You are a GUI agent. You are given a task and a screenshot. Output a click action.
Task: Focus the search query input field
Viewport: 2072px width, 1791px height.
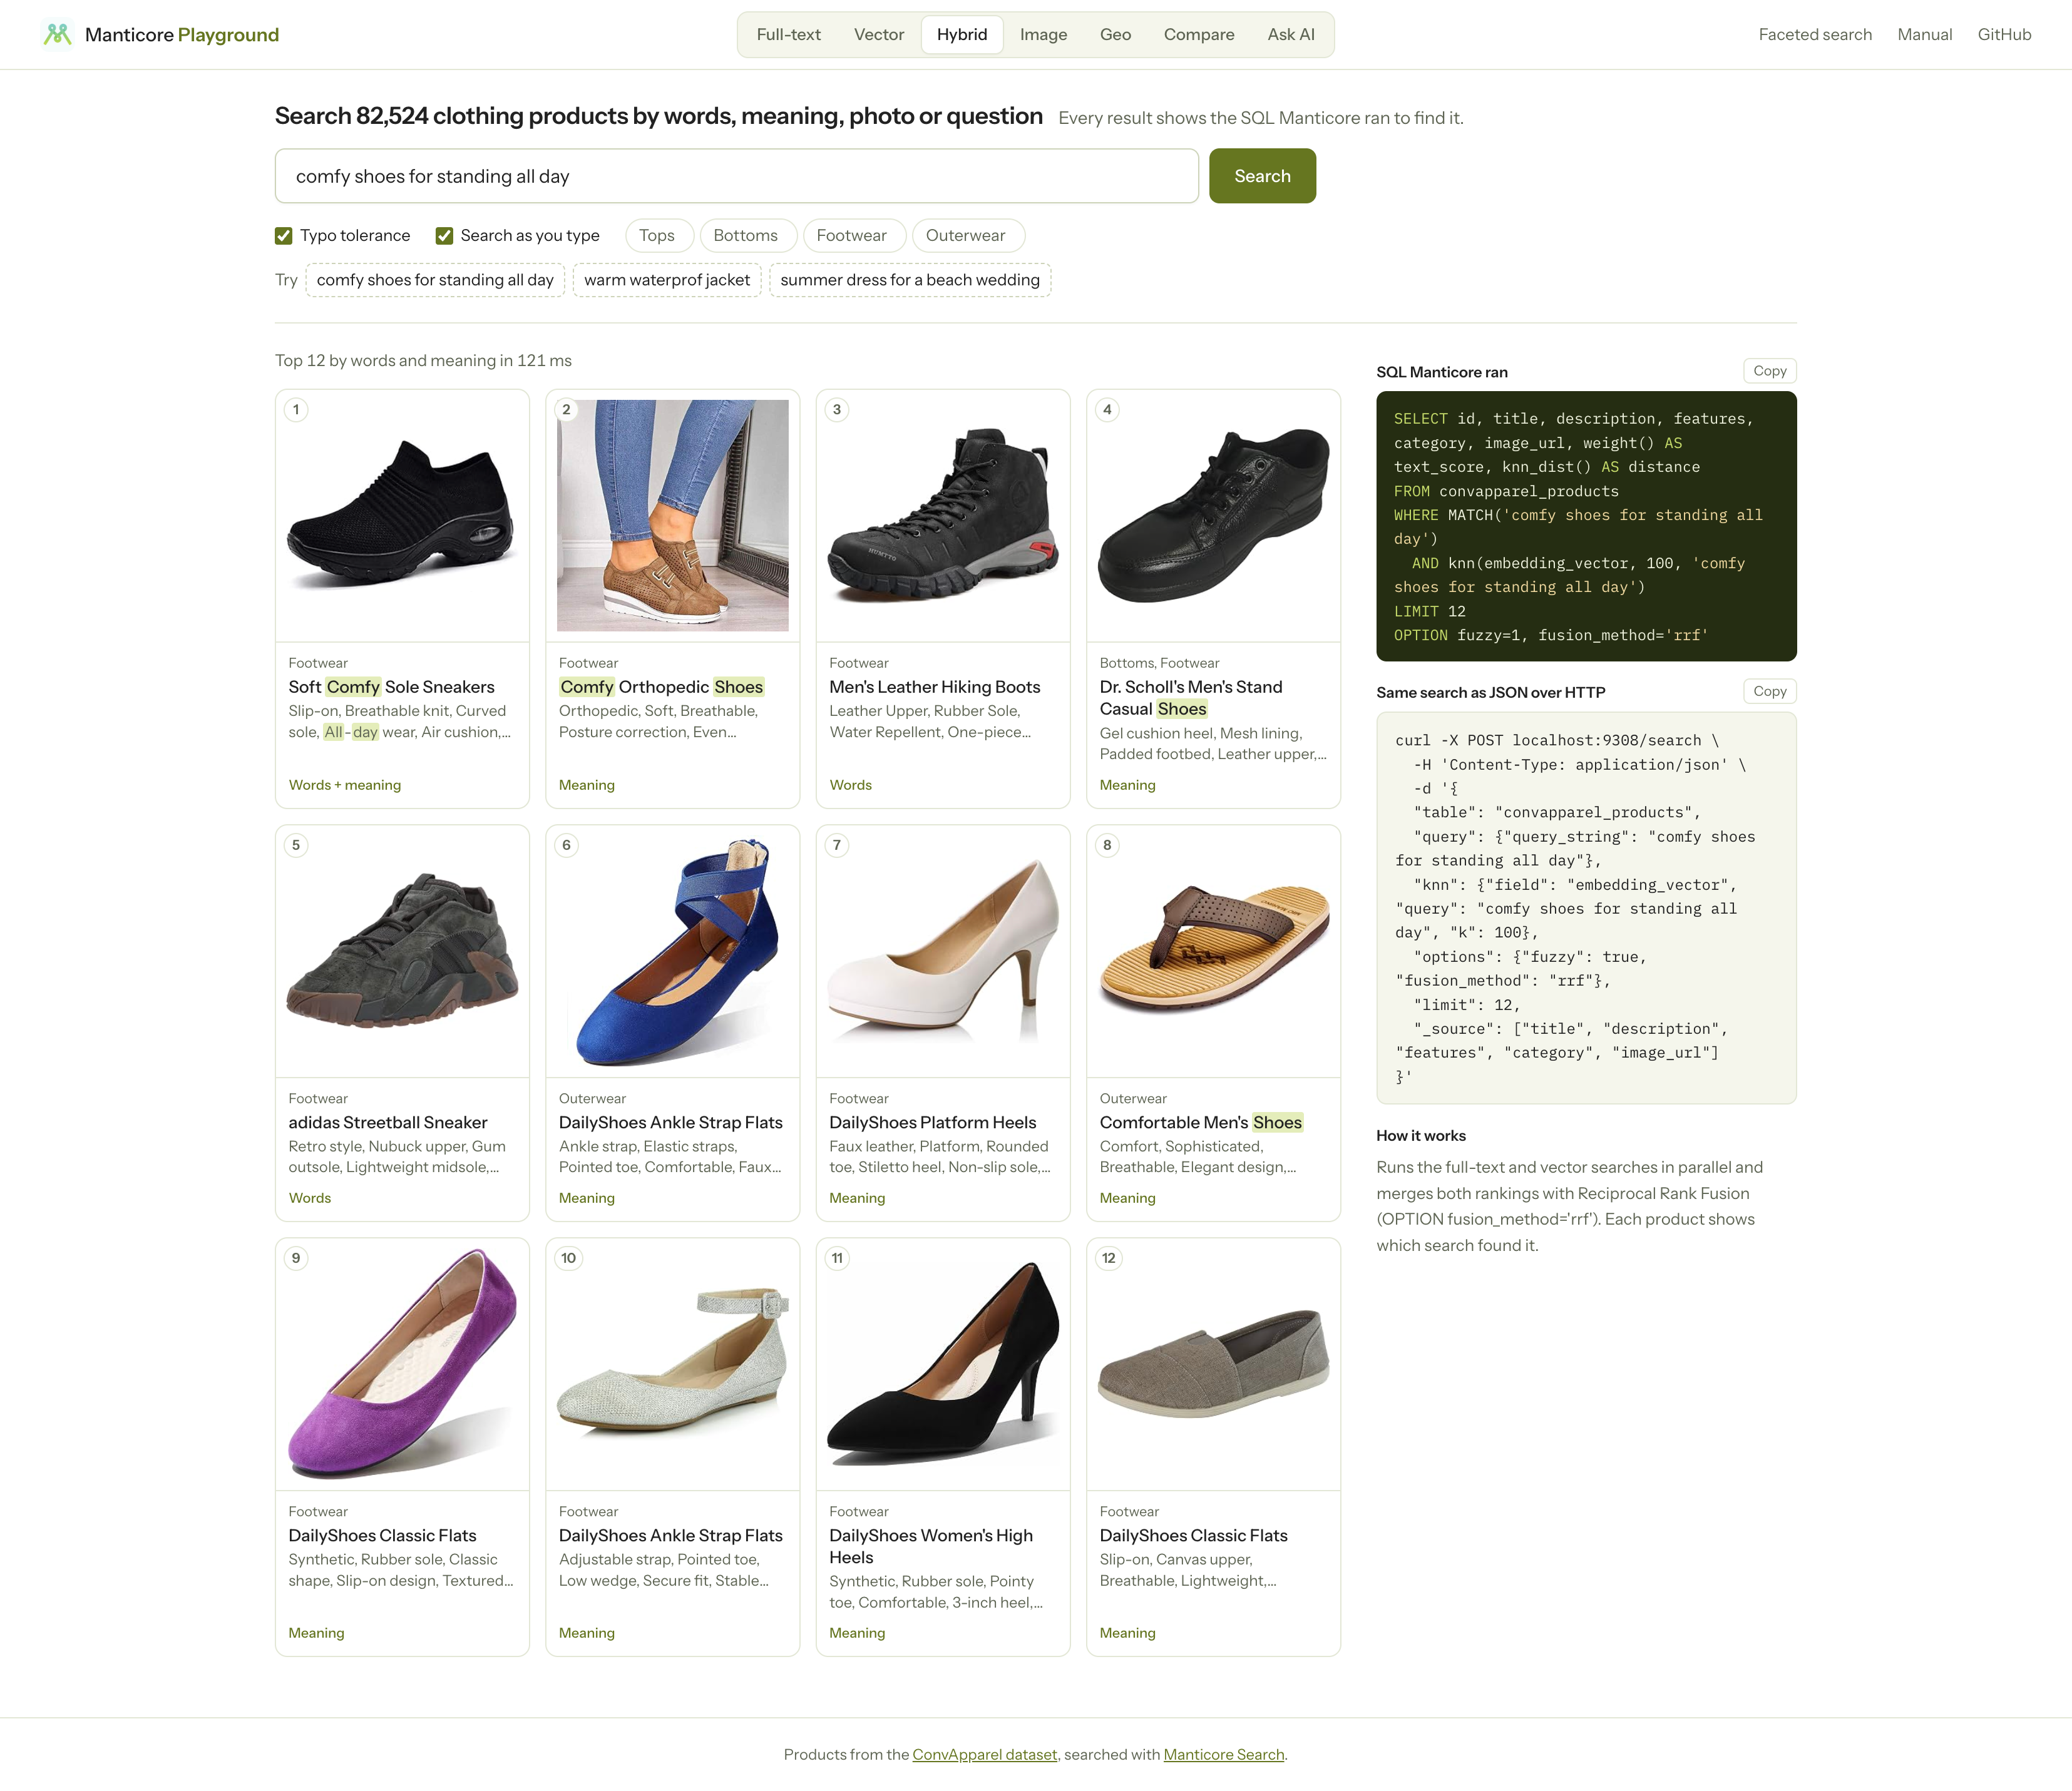point(737,176)
